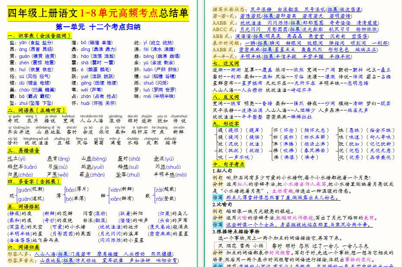402x267 pixels.
Task: Click the title 四年级上册语文1-8单元高频考点总结单
Action: pyautogui.click(x=98, y=13)
